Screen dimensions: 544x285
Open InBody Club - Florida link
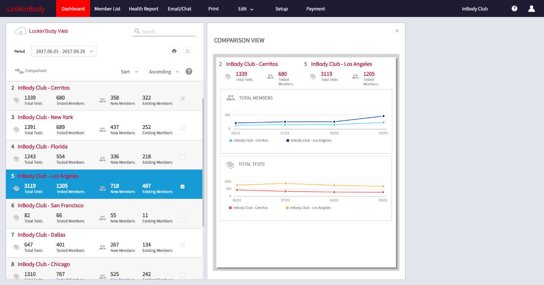[x=42, y=146]
